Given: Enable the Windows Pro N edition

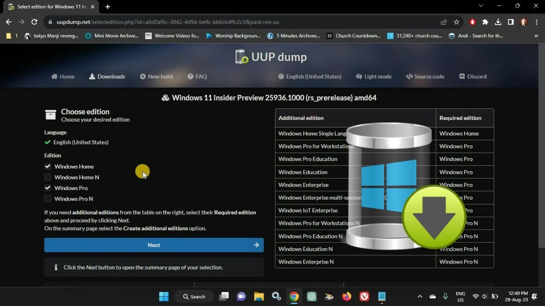Looking at the screenshot, I should (x=47, y=198).
